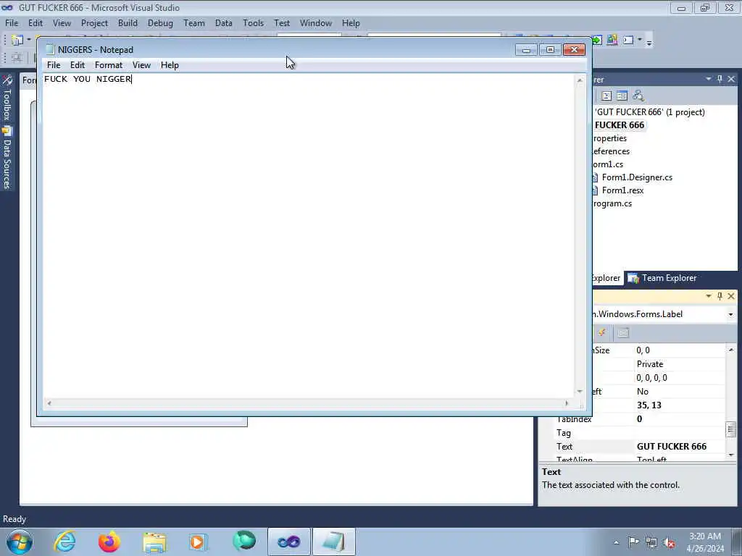
Task: Open Visual Studio Project menu
Action: (94, 23)
